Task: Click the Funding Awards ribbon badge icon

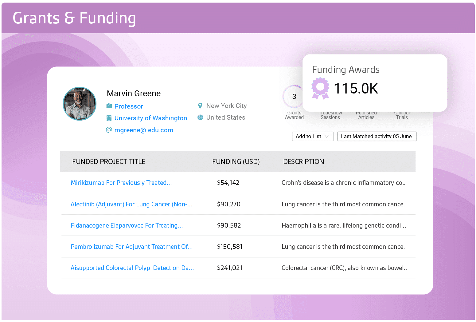Action: pos(320,89)
